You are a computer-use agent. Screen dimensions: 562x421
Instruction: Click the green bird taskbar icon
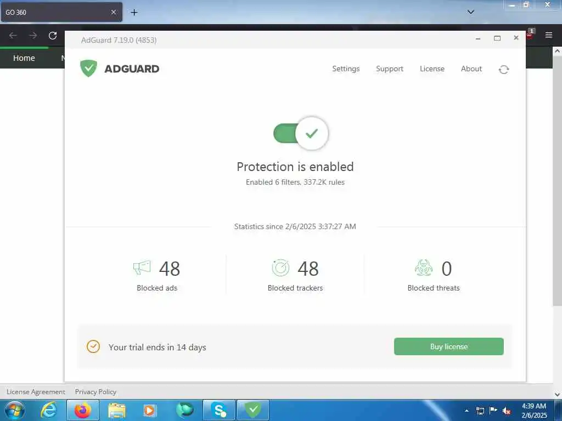[185, 410]
